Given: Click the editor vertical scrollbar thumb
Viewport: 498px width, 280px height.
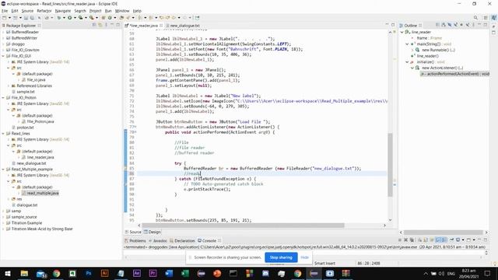Looking at the screenshot, I should click(391, 165).
